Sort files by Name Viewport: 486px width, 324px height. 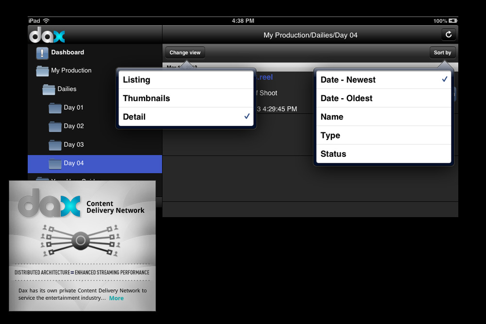(x=383, y=117)
